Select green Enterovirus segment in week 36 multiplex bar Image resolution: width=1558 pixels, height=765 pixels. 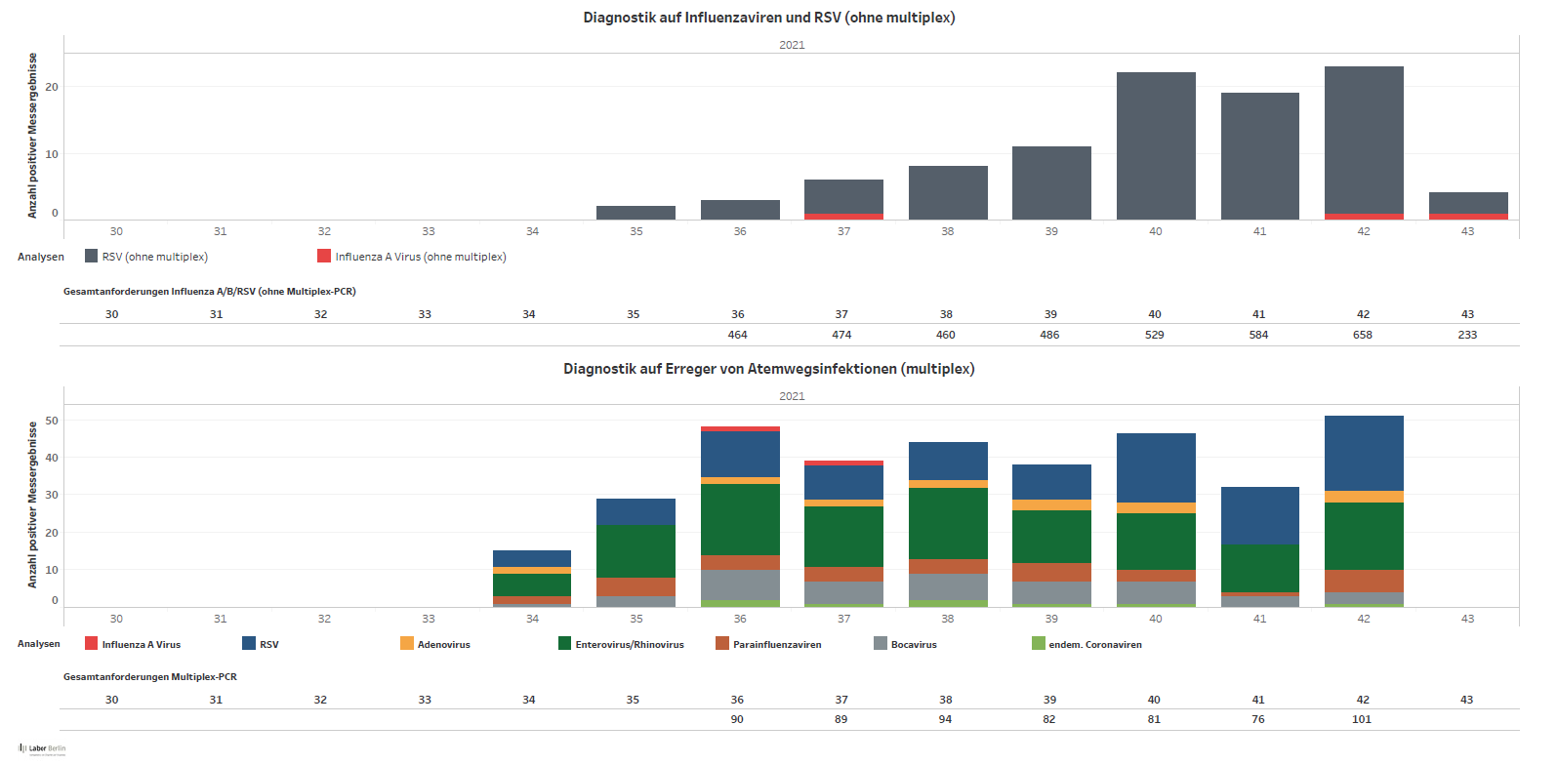pos(740,519)
